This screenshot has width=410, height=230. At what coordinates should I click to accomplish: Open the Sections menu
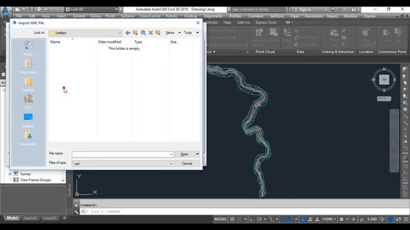(277, 16)
